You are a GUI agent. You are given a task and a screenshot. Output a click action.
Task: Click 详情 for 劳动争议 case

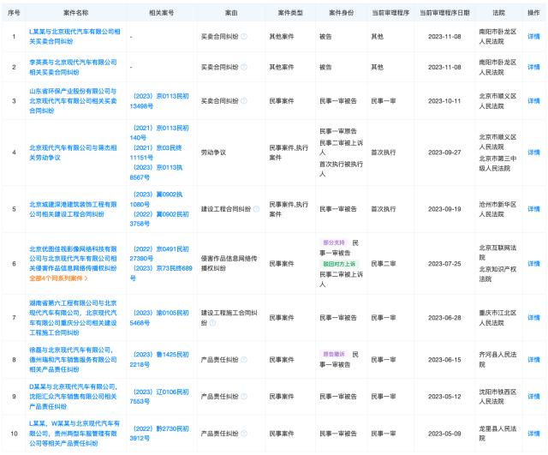click(533, 153)
